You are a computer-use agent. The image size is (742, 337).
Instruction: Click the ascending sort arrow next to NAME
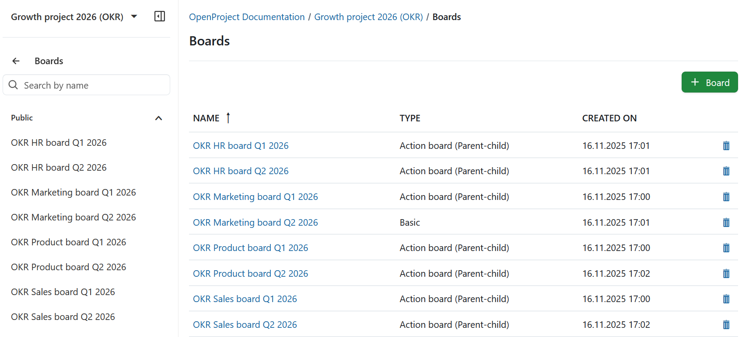(x=228, y=118)
